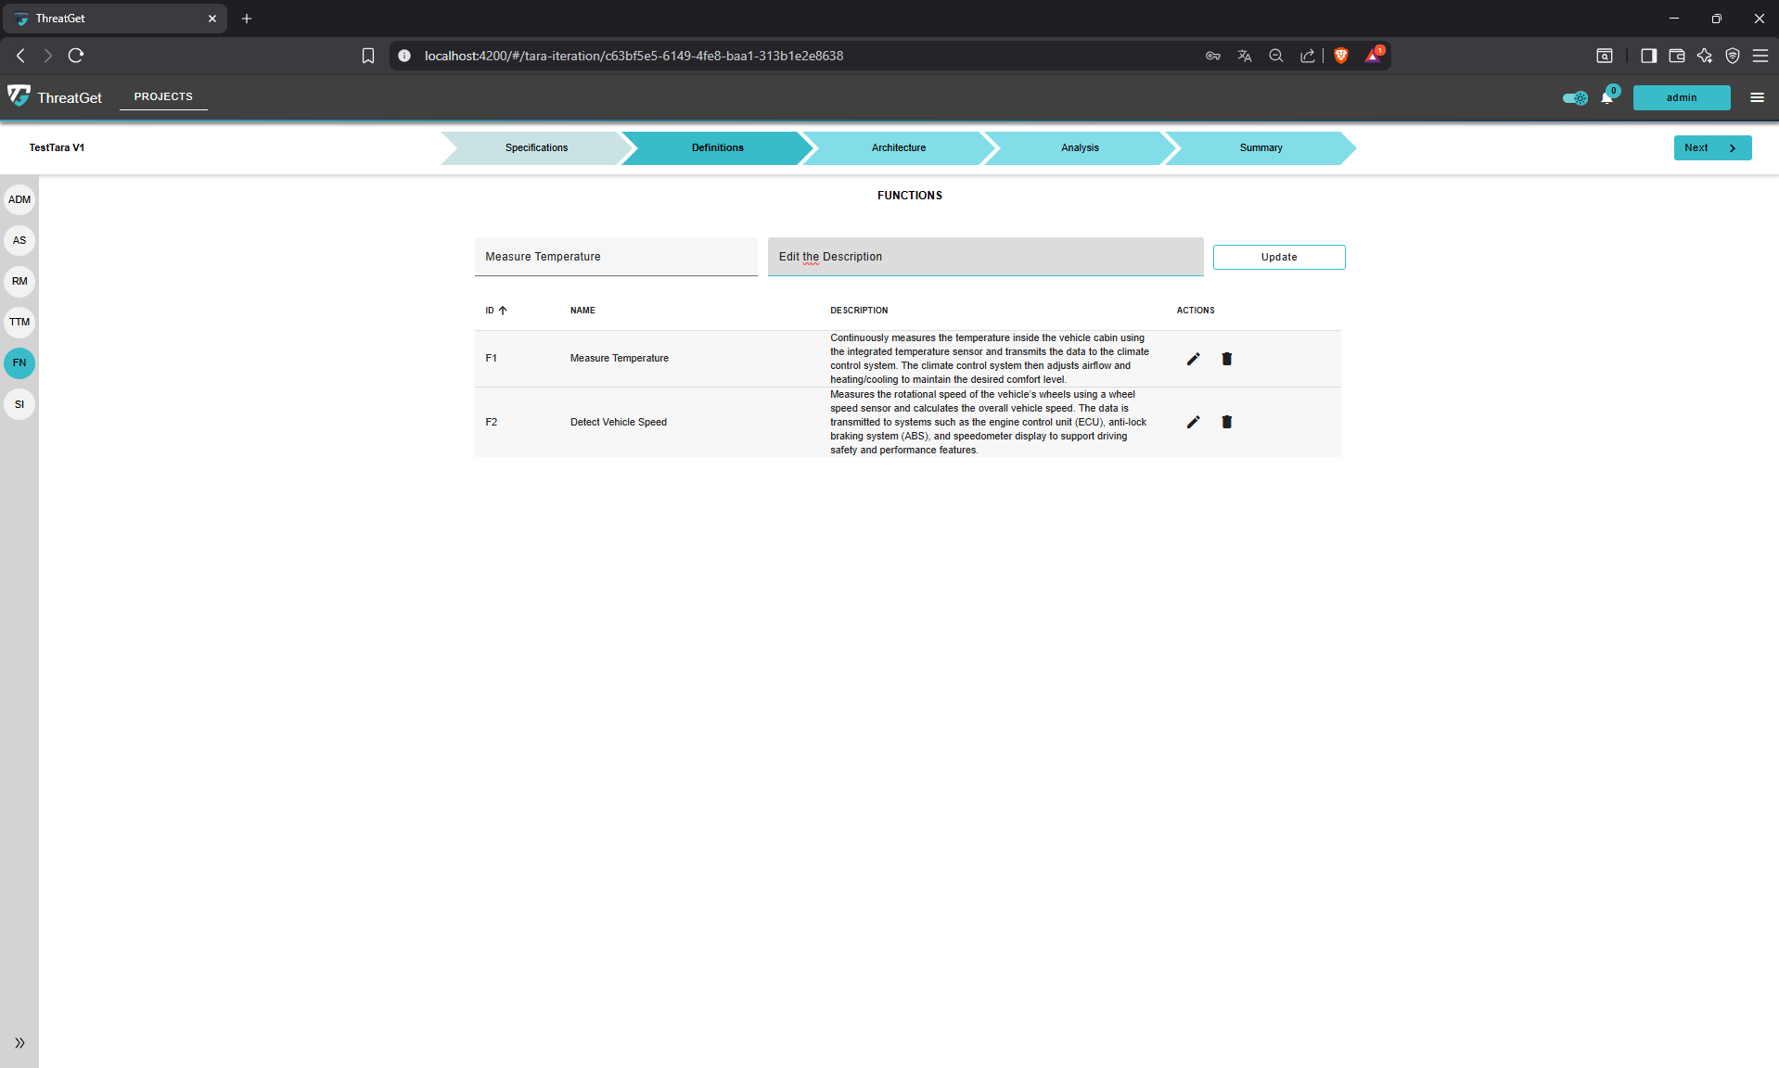This screenshot has width=1779, height=1068.
Task: Click the Update button
Action: [1278, 258]
